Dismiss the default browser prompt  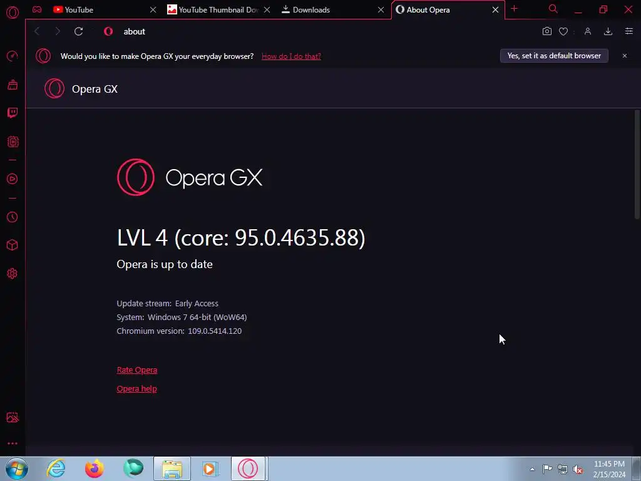[625, 56]
